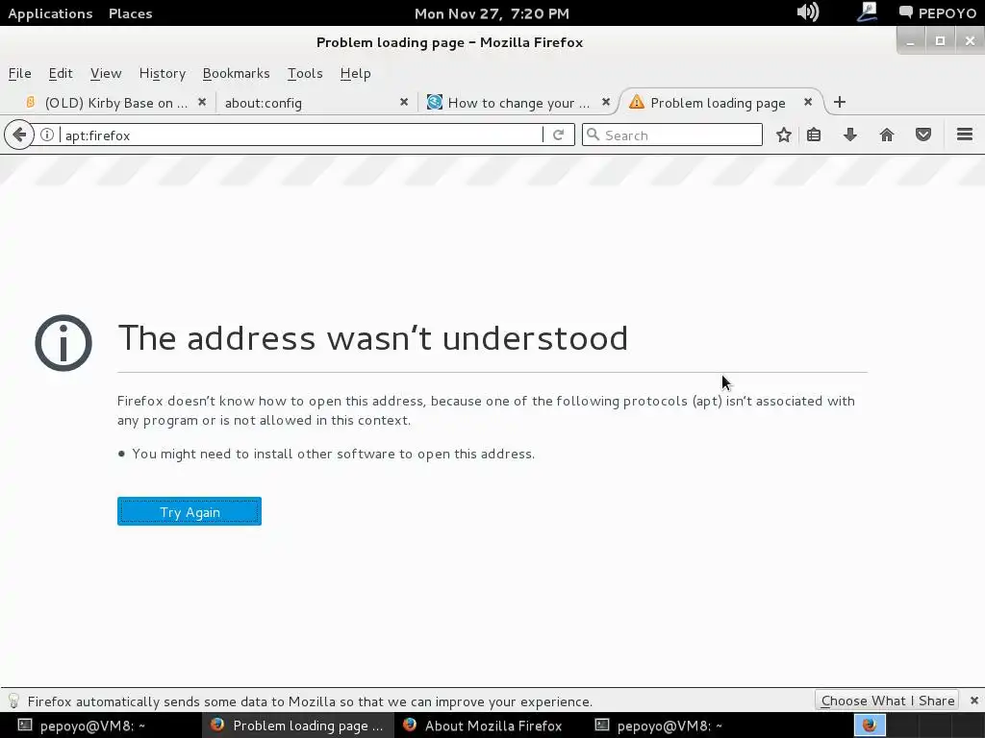Close the about:config tab
Screen dimensions: 985x738
[404, 102]
